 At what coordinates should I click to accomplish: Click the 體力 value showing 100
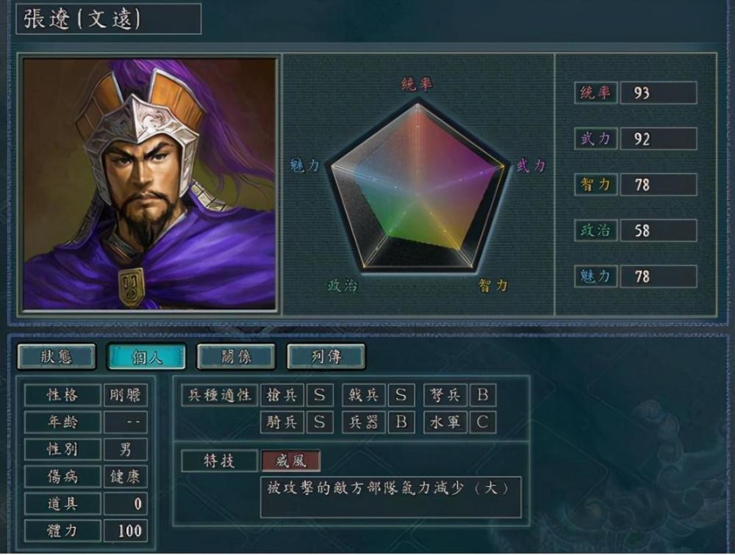125,531
